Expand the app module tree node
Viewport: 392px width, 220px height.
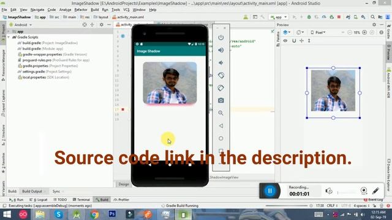[9, 31]
